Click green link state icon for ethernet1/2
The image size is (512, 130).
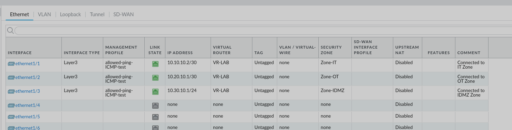pyautogui.click(x=155, y=78)
